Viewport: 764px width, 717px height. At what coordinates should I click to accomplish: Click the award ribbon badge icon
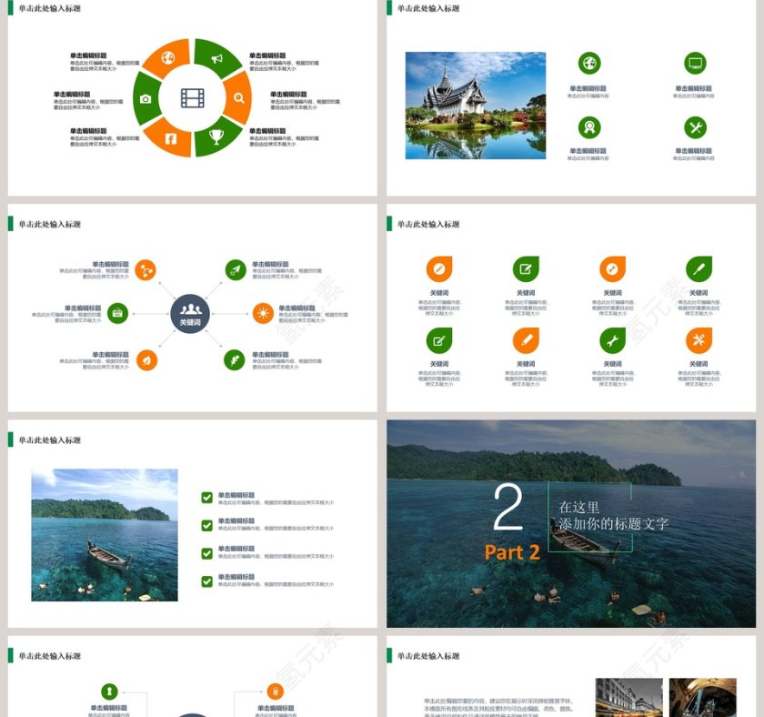589,127
